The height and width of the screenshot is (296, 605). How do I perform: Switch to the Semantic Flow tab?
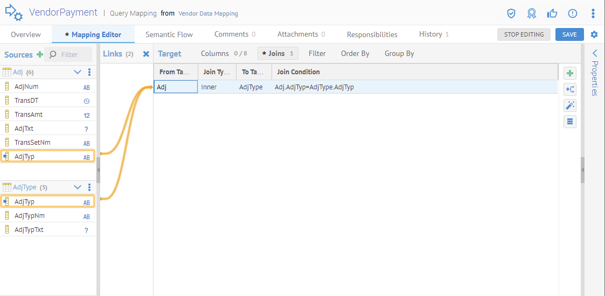[x=169, y=34]
